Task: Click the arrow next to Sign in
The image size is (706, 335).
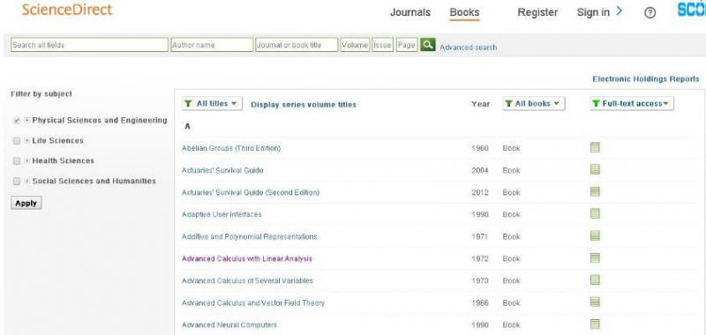Action: coord(620,11)
